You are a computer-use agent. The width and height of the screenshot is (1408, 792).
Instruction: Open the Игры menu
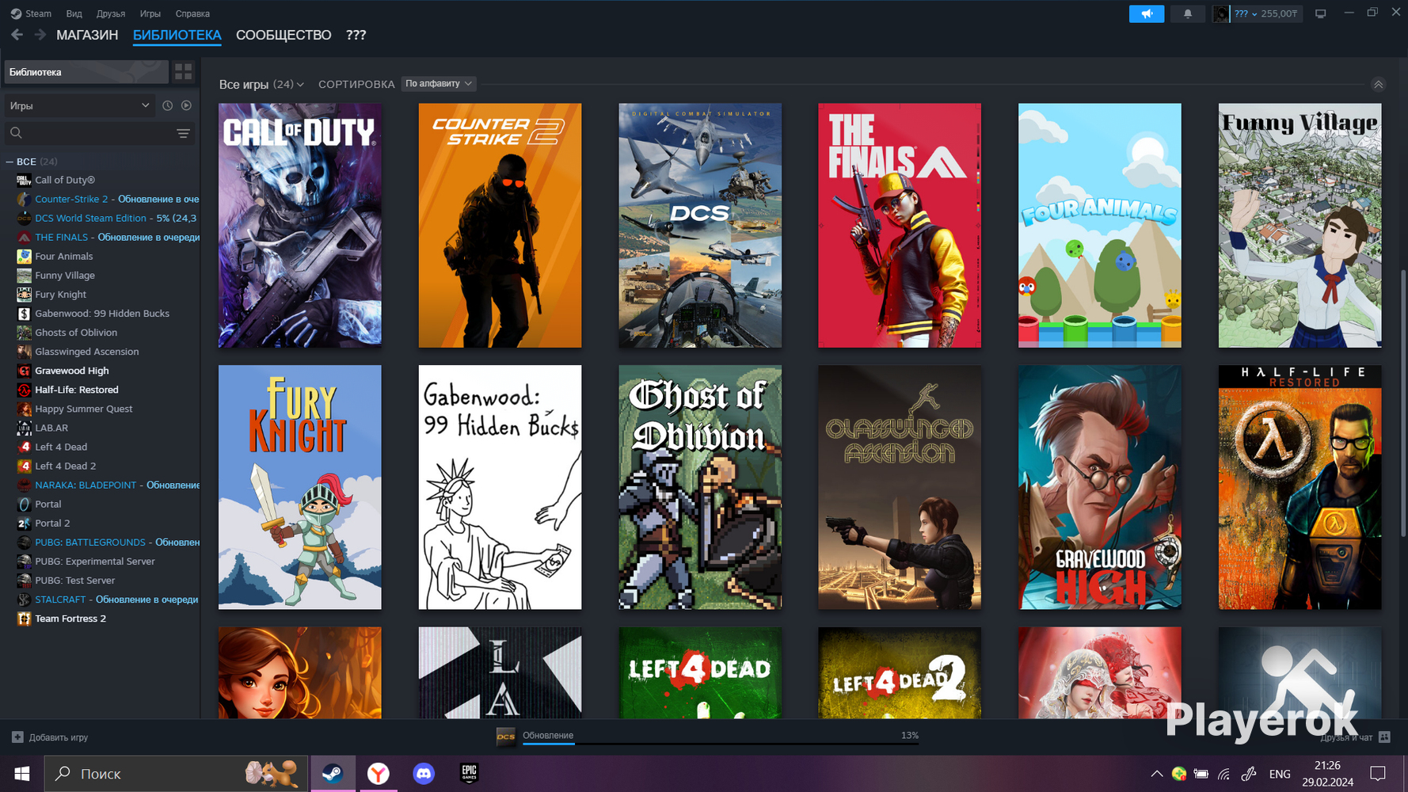tap(150, 13)
